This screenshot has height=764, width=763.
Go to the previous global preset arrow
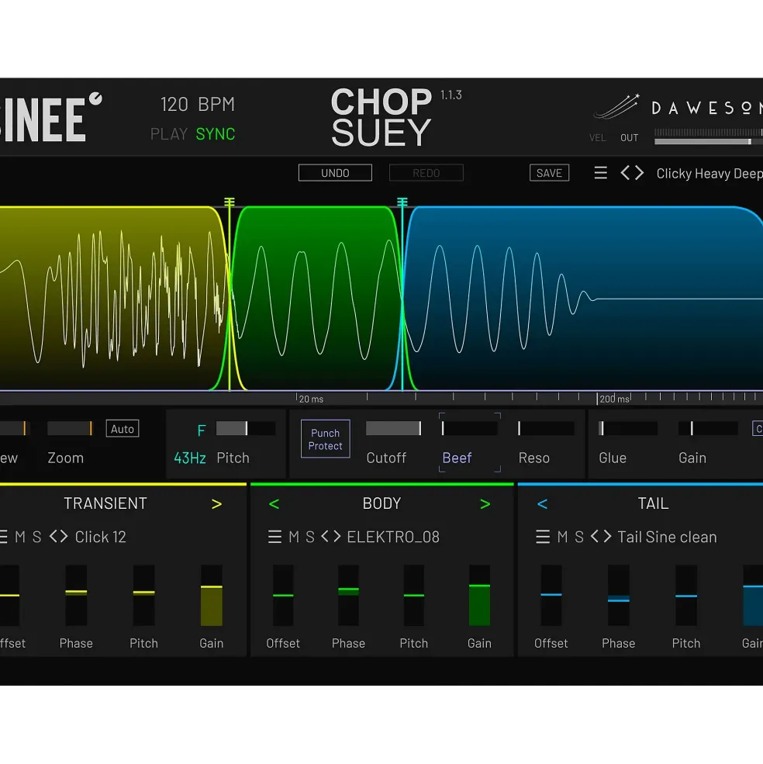[x=625, y=172]
